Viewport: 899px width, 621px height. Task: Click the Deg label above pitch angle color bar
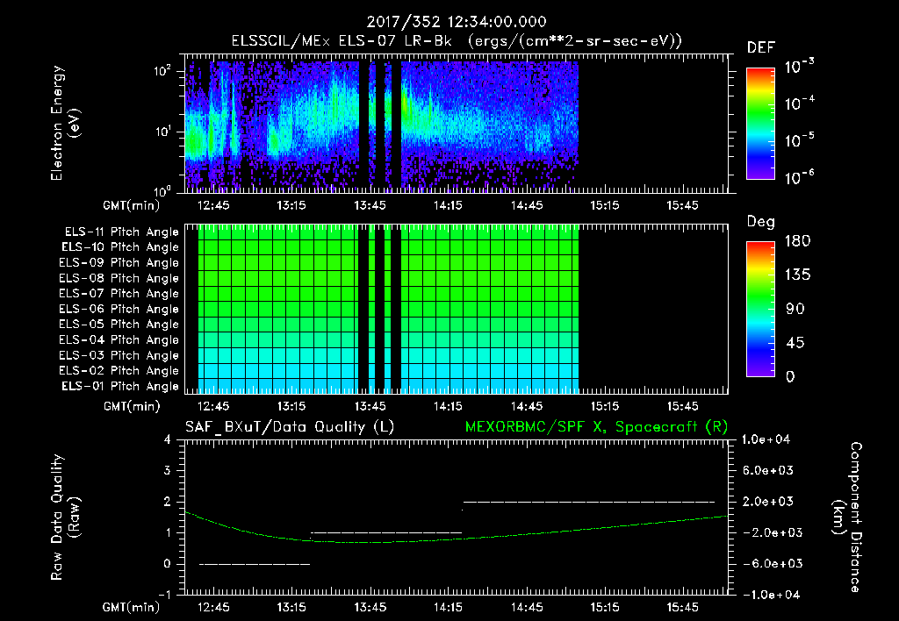(x=761, y=222)
